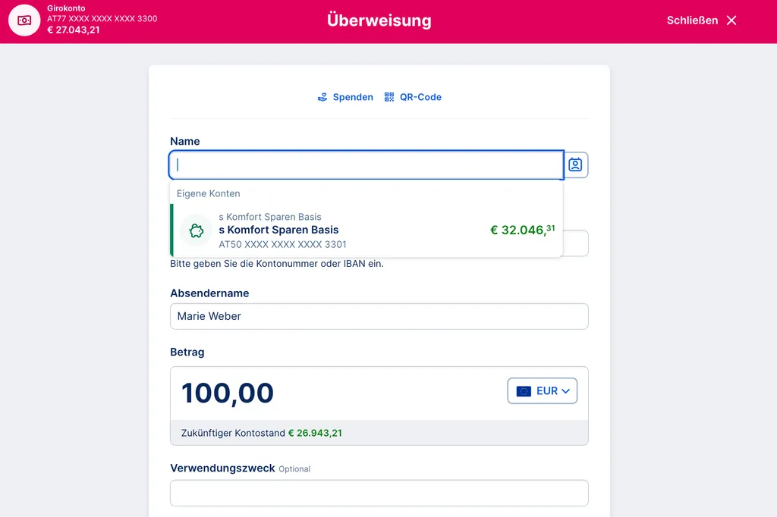Viewport: 777px width, 517px height.
Task: Click the Verwendungszweck input field
Action: point(379,493)
